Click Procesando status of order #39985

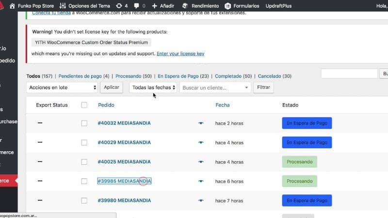tap(299, 181)
